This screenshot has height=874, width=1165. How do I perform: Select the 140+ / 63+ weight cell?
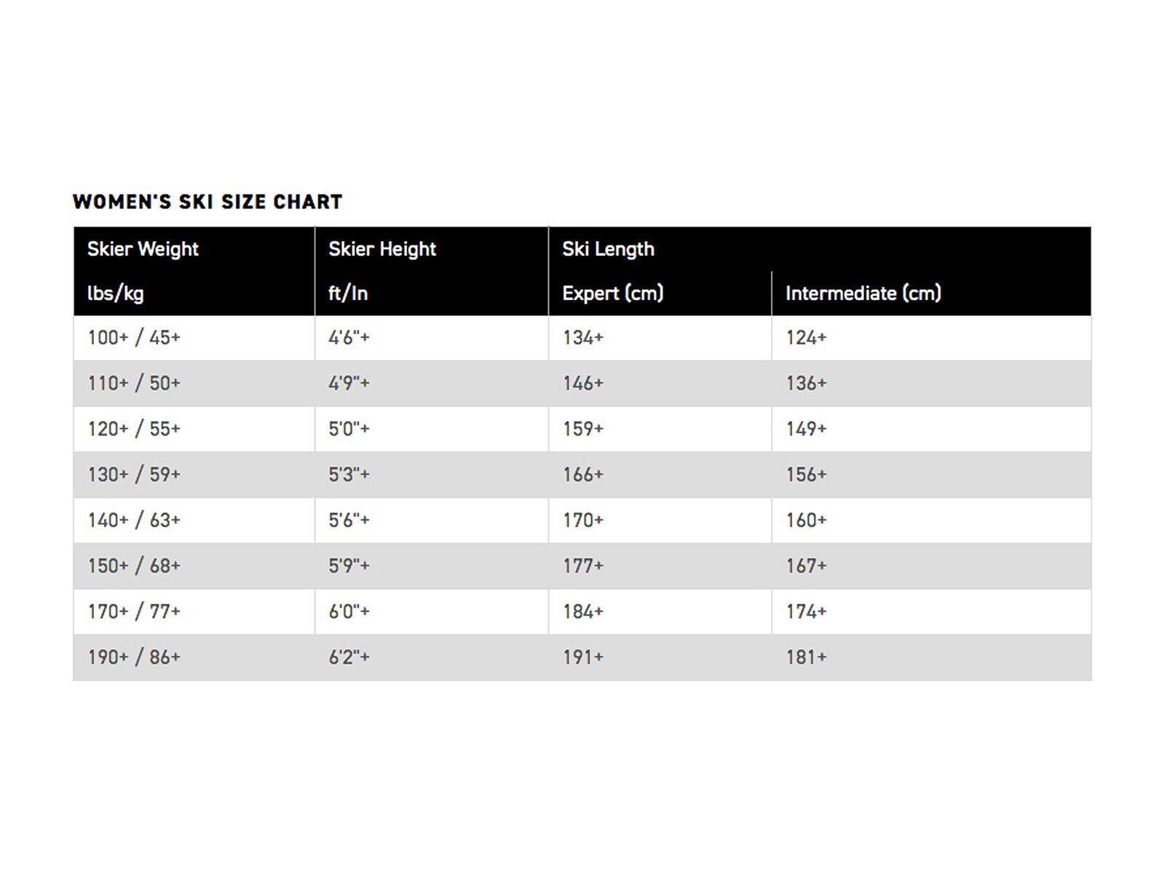click(x=134, y=521)
